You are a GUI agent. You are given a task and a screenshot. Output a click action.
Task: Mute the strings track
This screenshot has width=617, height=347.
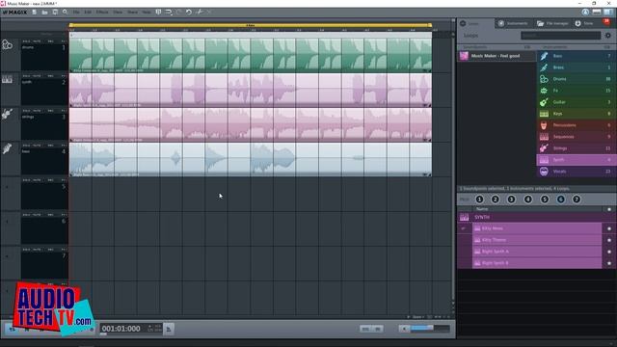click(37, 111)
